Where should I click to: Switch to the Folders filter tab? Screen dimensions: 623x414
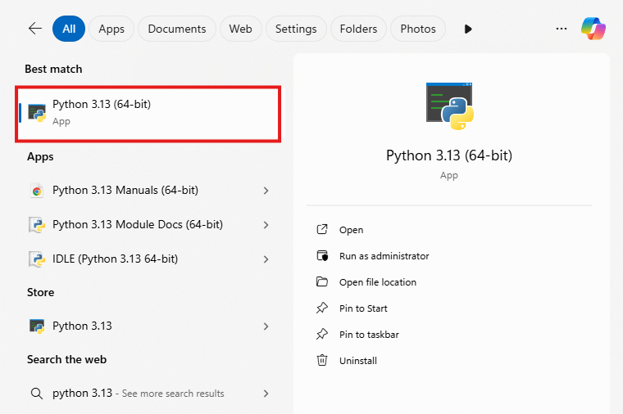tap(358, 29)
